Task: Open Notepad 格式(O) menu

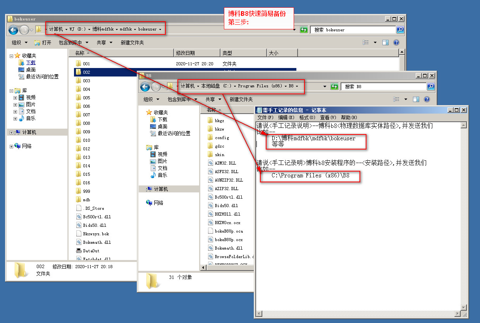Action: 307,117
